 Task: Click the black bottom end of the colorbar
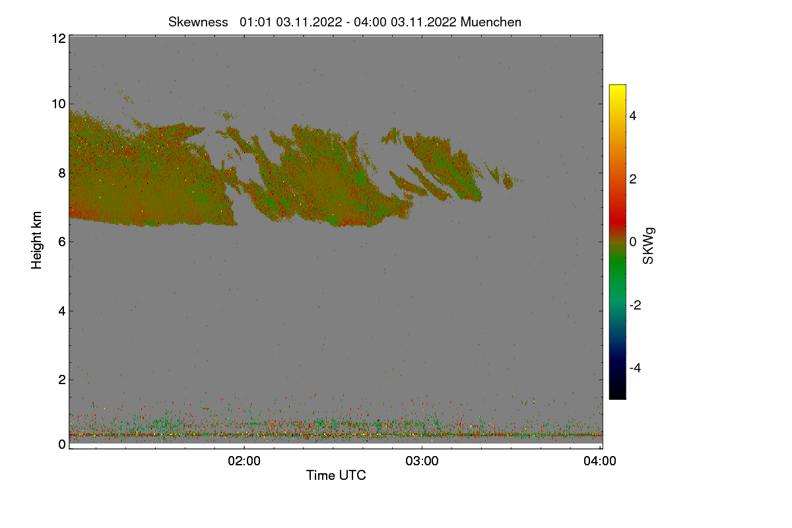617,394
